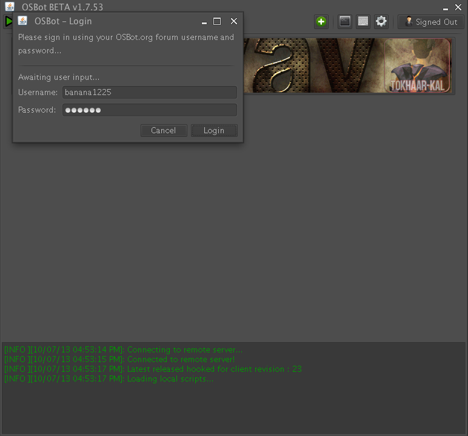Focus the Username input field
468x436 pixels.
point(149,92)
